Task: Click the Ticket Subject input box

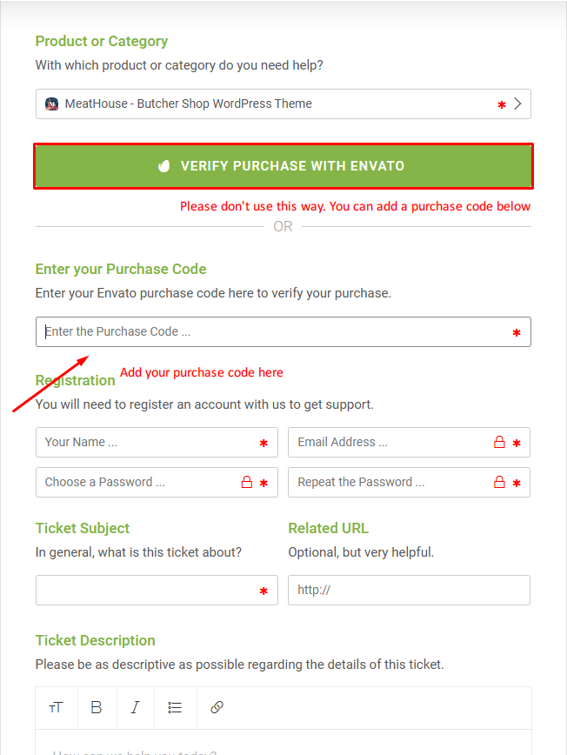Action: (x=157, y=590)
